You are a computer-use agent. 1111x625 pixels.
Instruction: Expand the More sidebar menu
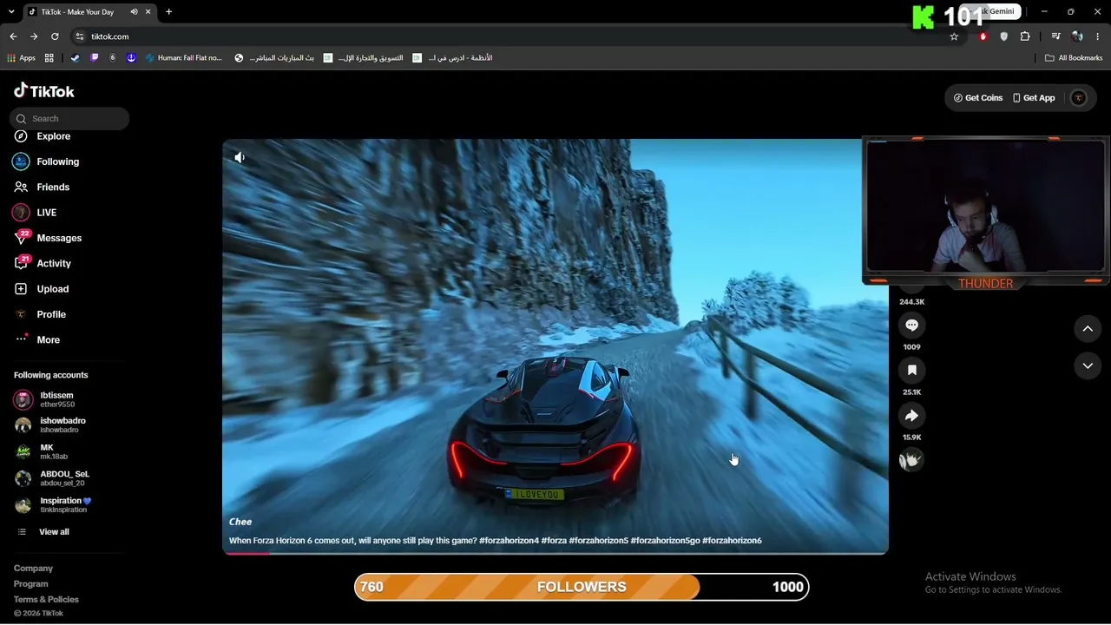click(x=37, y=339)
